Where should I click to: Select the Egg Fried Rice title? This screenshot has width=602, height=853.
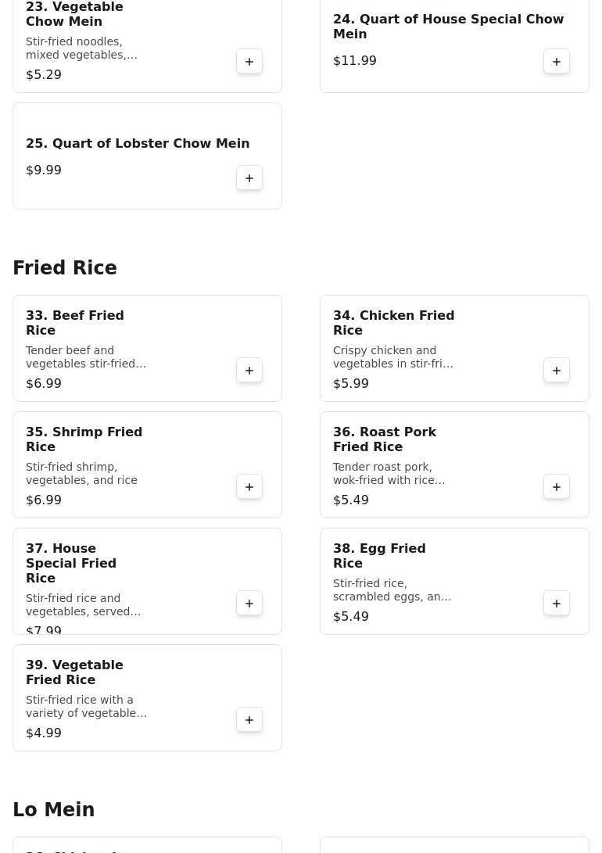379,556
